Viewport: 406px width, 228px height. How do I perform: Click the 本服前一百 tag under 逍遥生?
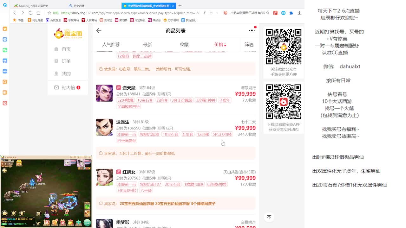coord(127,135)
